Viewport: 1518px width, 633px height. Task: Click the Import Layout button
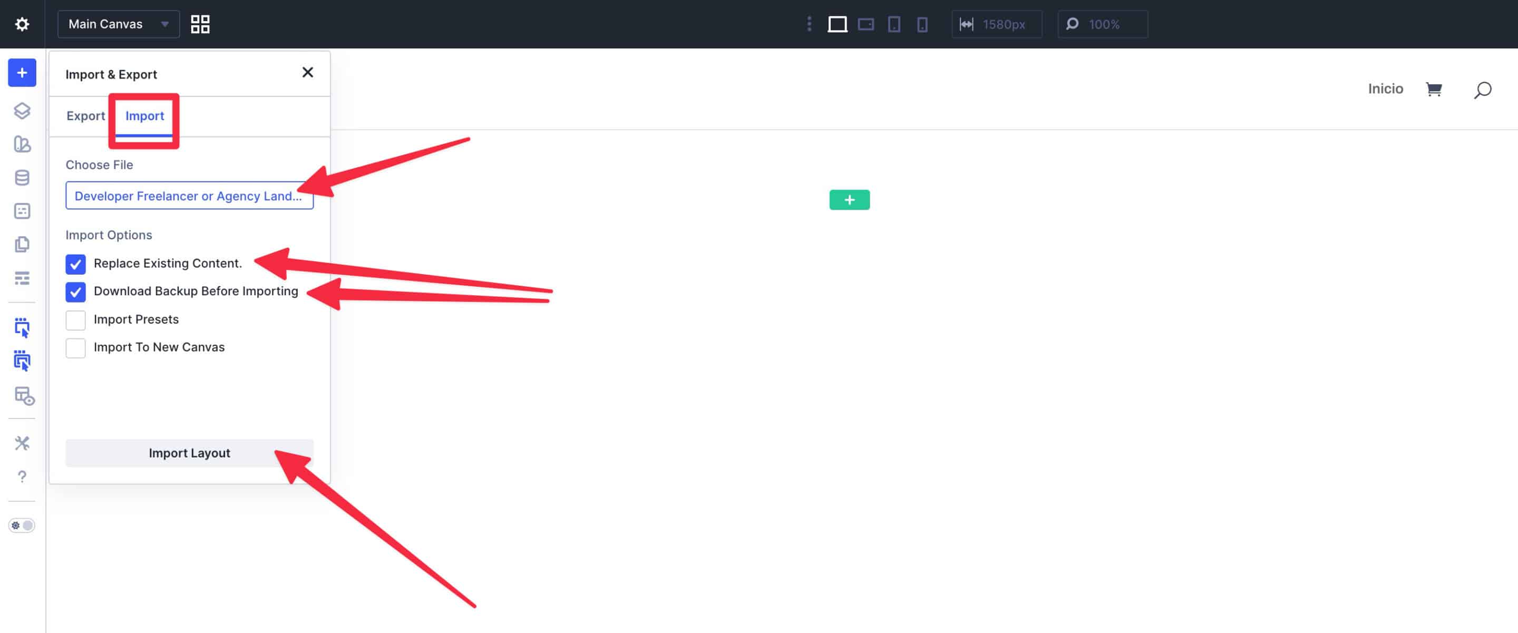pos(189,453)
